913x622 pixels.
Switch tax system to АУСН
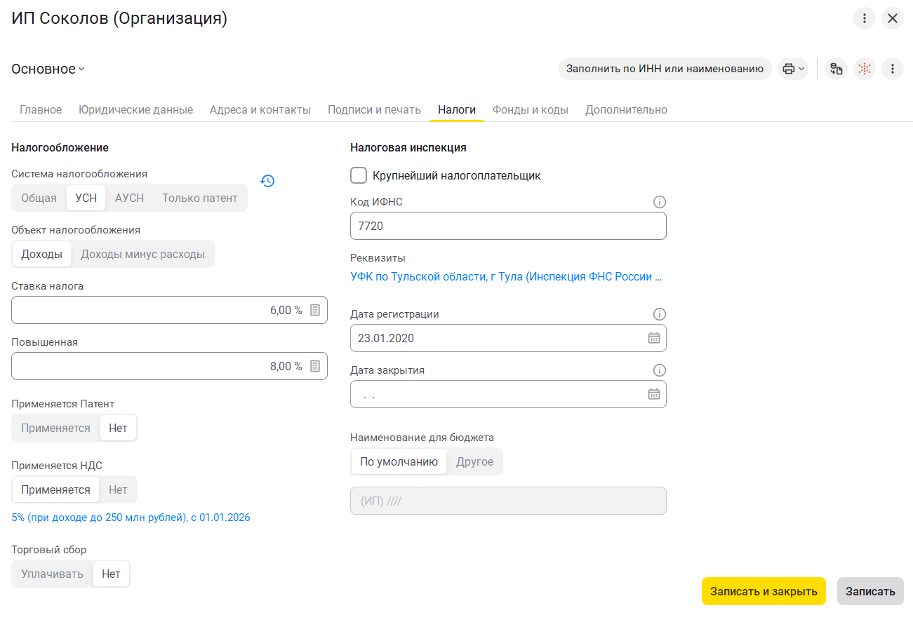click(x=129, y=198)
